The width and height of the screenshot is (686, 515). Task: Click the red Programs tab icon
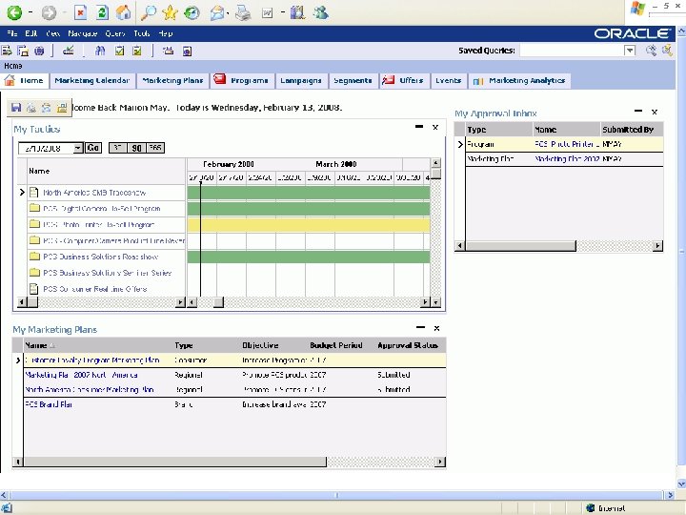click(220, 79)
